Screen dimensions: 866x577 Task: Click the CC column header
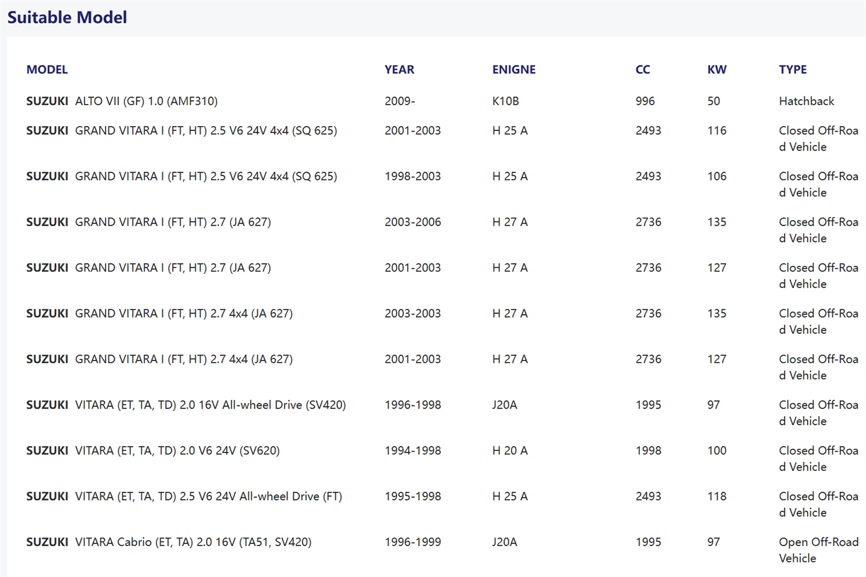click(642, 69)
